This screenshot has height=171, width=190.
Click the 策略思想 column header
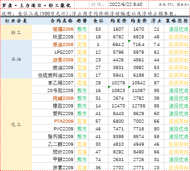click(x=177, y=21)
